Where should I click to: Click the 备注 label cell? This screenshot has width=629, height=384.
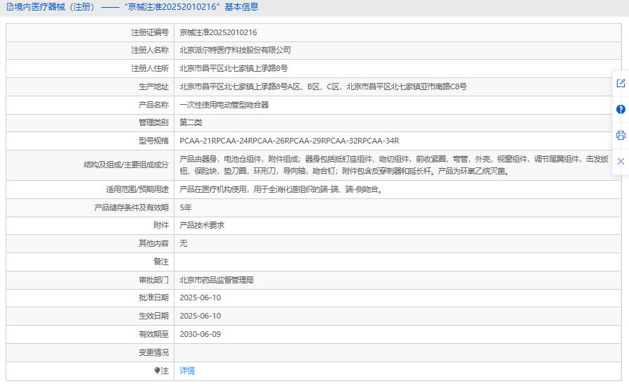(90, 262)
